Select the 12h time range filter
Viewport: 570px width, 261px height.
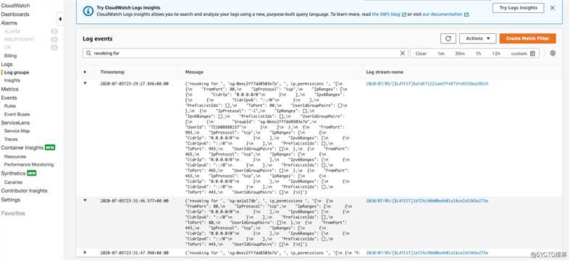(496, 54)
